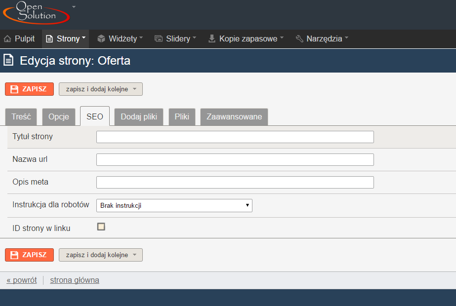The width and height of the screenshot is (456, 306).
Task: Click the Kopie zapasowe download icon
Action: (x=212, y=38)
